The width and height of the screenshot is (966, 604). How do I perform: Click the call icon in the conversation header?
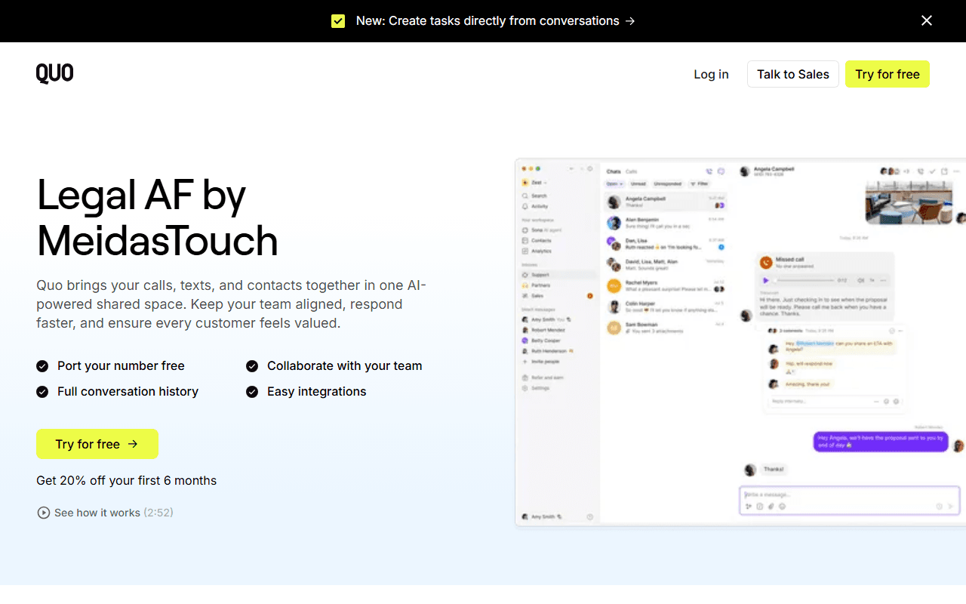[x=920, y=171]
